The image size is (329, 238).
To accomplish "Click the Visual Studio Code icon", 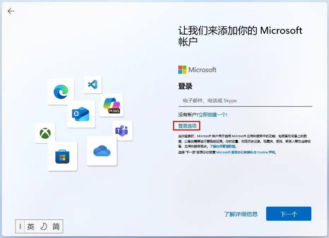I will [x=92, y=85].
